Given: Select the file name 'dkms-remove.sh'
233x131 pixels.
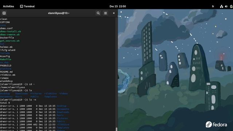Looking at the screenshot, I should point(10,35).
